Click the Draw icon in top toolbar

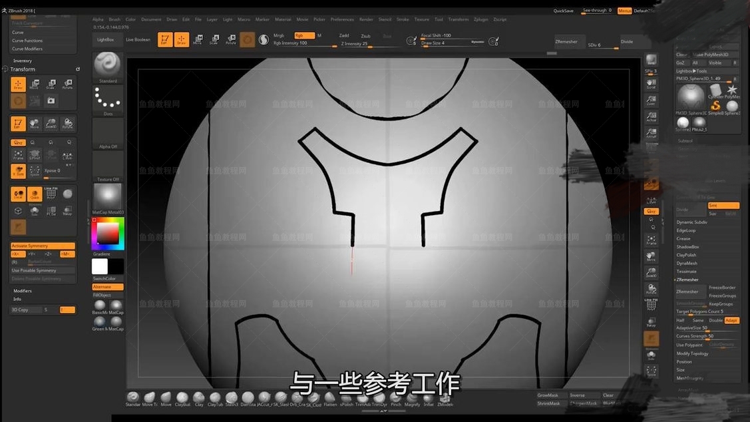181,40
